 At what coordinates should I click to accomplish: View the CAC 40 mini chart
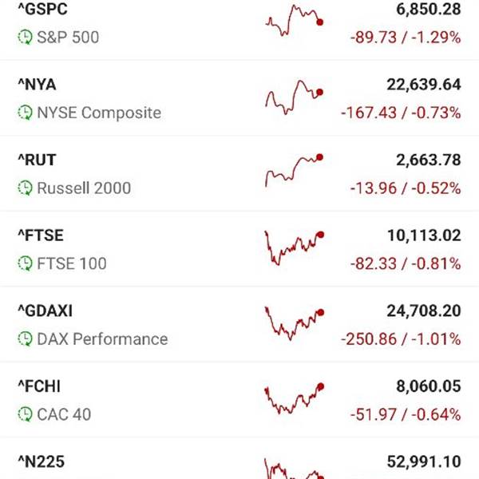pyautogui.click(x=294, y=398)
